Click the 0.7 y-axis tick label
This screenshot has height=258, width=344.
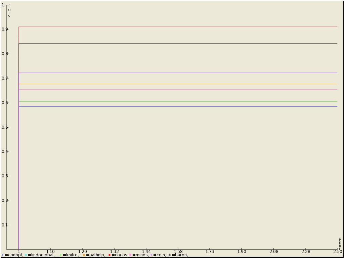click(x=4, y=78)
